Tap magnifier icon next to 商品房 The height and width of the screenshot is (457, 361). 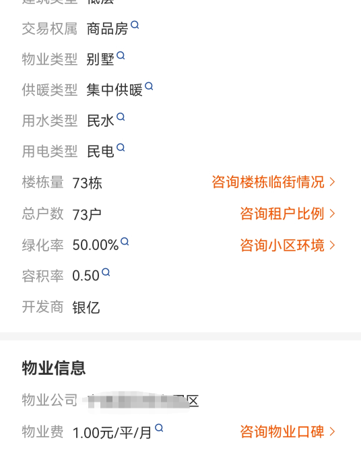point(135,25)
